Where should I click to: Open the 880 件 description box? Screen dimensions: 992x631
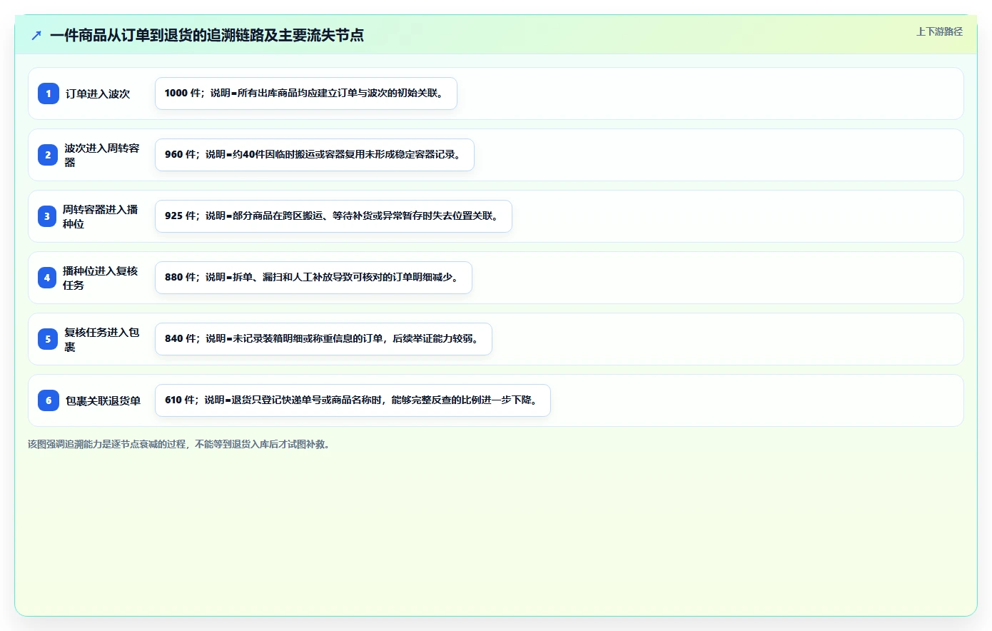click(x=313, y=278)
